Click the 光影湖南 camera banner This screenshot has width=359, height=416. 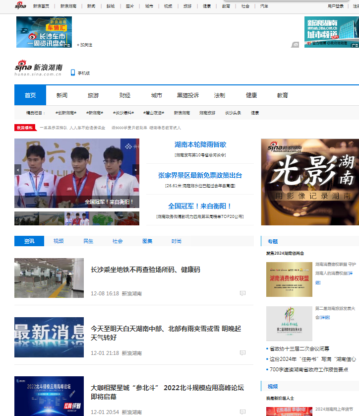point(310,182)
